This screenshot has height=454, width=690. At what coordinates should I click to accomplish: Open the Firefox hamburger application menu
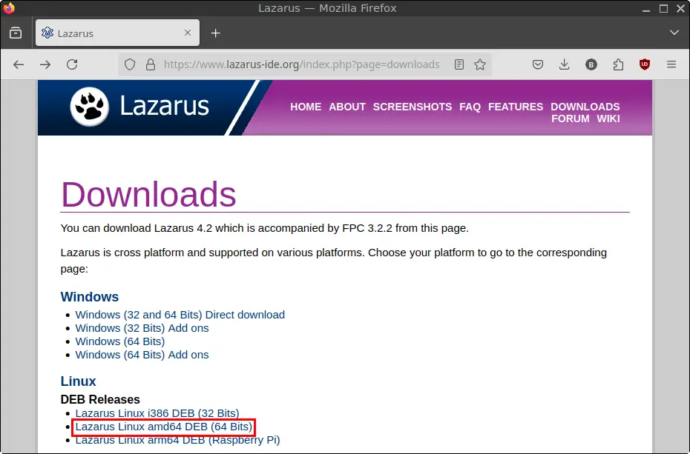point(671,64)
